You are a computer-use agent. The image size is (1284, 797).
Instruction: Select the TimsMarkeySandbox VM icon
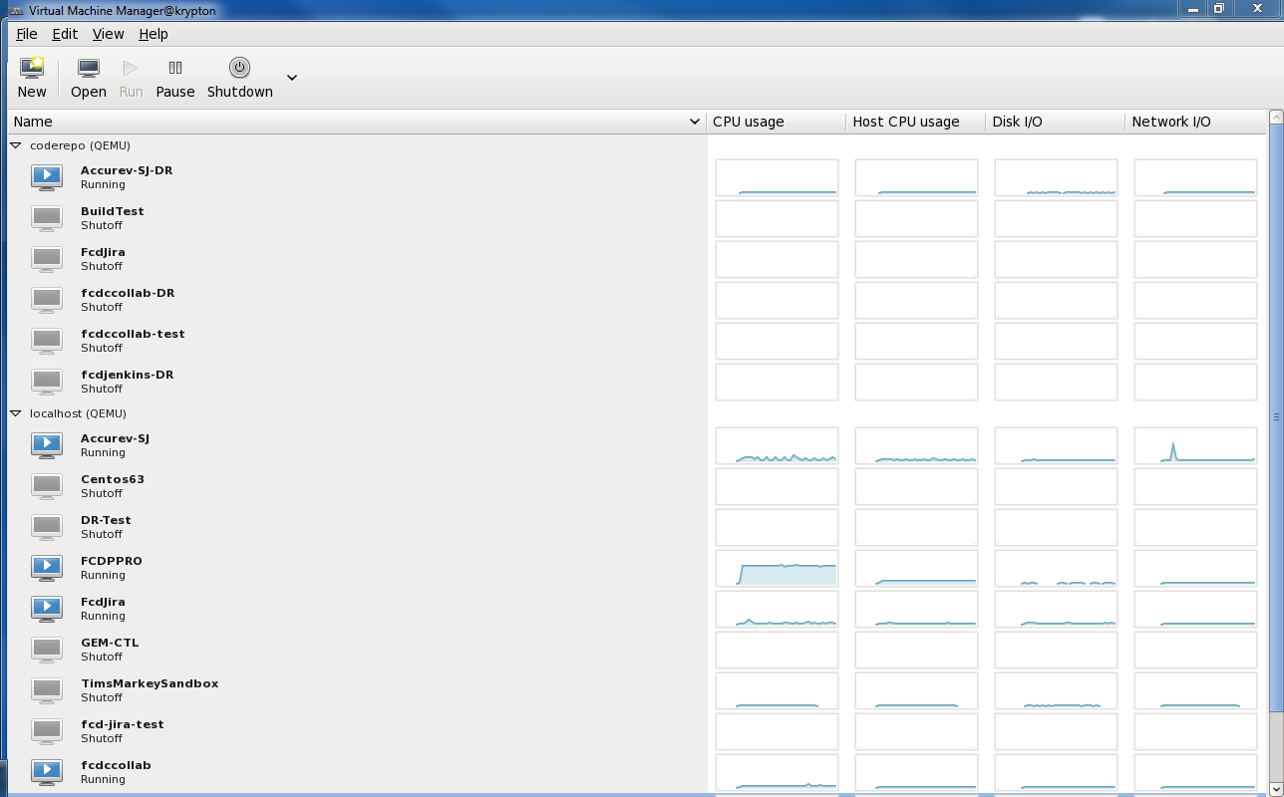[x=47, y=690]
